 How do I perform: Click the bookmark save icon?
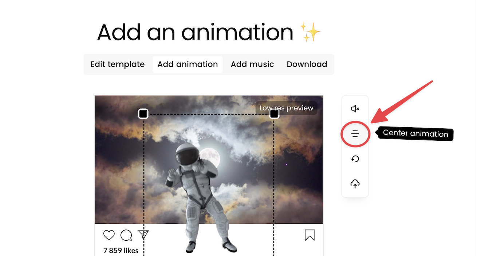pyautogui.click(x=310, y=235)
